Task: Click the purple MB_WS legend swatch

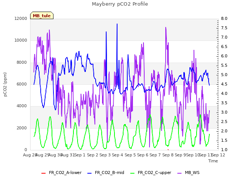Action: [x=180, y=173]
